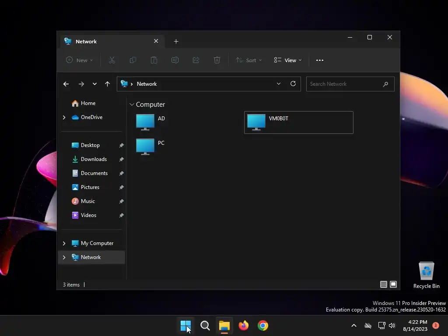Open taskbar Search
Viewport: 448px width, 336px height.
[x=205, y=325]
